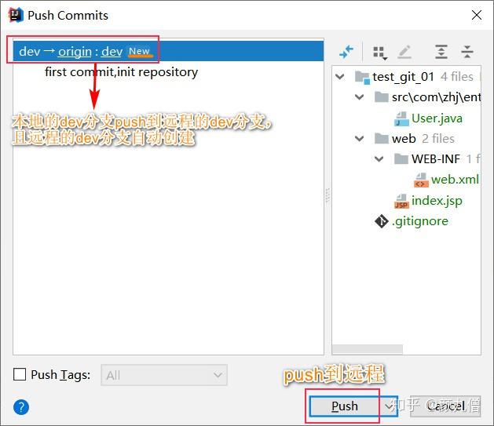Collapse the test_git_01 root node

coord(339,76)
